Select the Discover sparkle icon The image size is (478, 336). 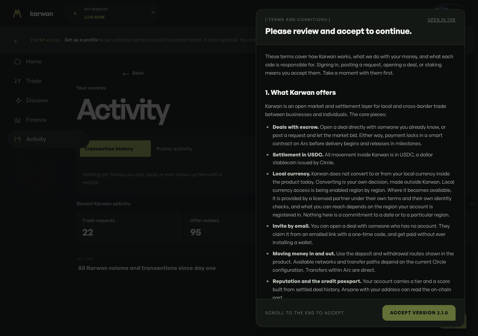point(18,100)
